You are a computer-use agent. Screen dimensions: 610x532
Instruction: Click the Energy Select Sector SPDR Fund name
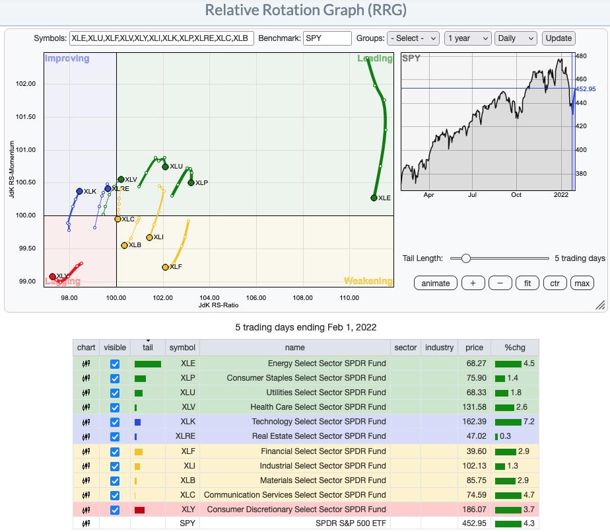pyautogui.click(x=327, y=363)
